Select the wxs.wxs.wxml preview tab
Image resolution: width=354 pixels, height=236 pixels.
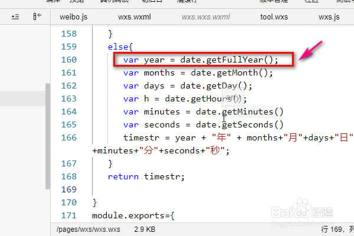[206, 17]
